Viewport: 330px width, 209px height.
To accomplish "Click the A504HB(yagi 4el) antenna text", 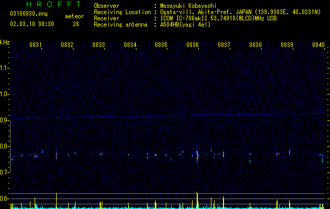I will (185, 25).
